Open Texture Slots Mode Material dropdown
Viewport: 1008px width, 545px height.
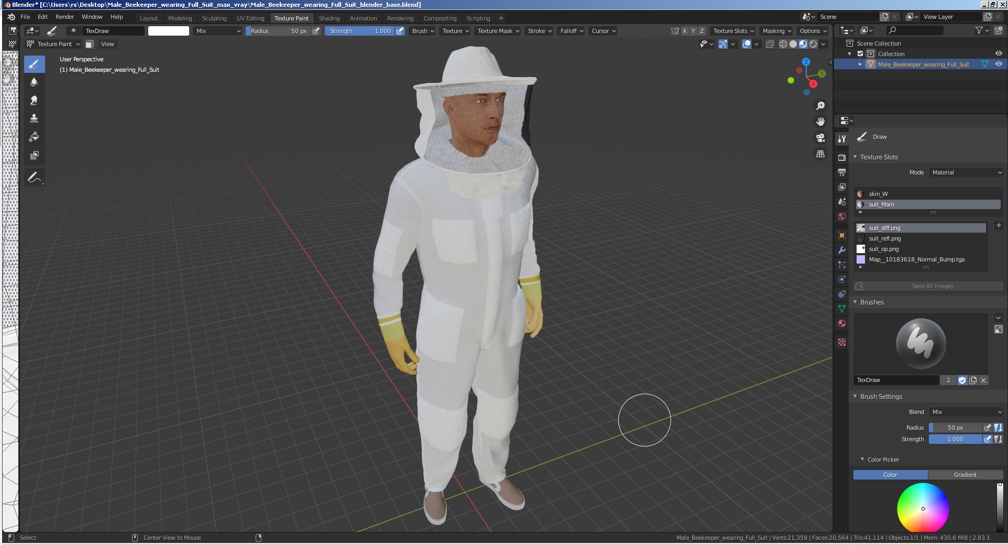(x=966, y=172)
